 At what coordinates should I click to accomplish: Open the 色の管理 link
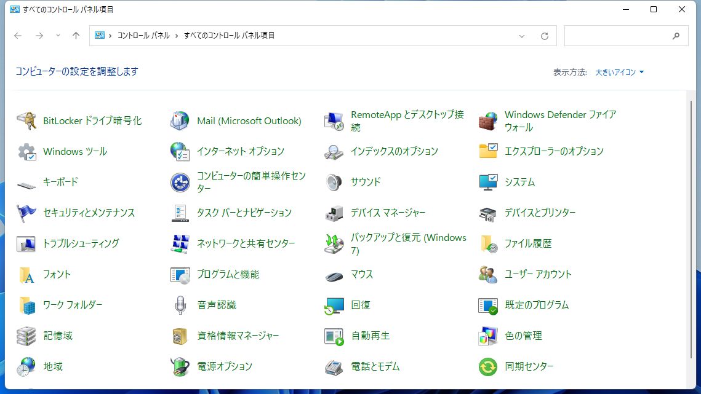[523, 336]
